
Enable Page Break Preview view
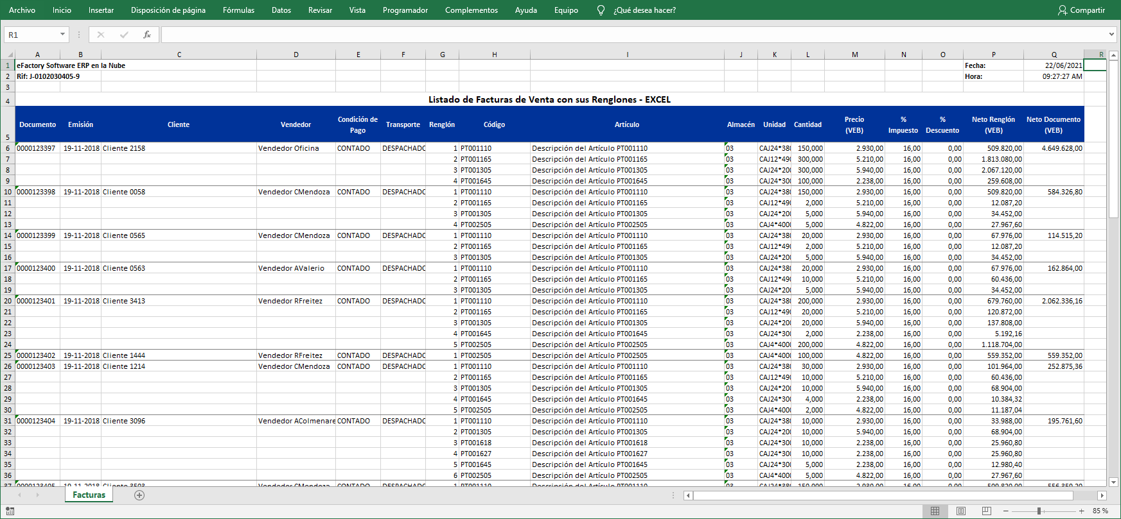pyautogui.click(x=986, y=511)
